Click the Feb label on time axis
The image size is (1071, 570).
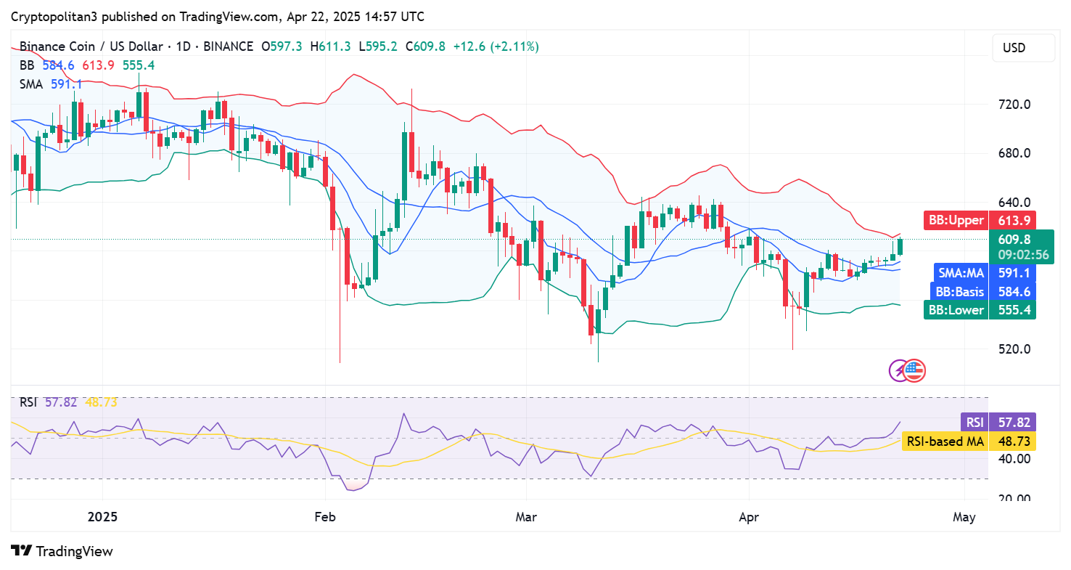(325, 518)
